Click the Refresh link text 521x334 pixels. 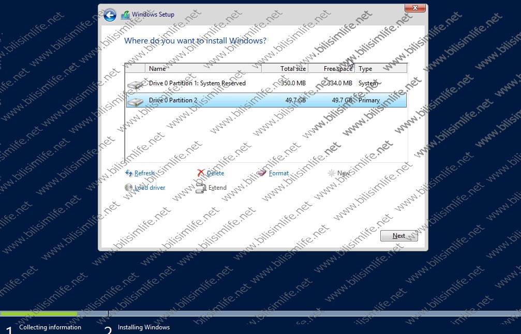coord(144,173)
